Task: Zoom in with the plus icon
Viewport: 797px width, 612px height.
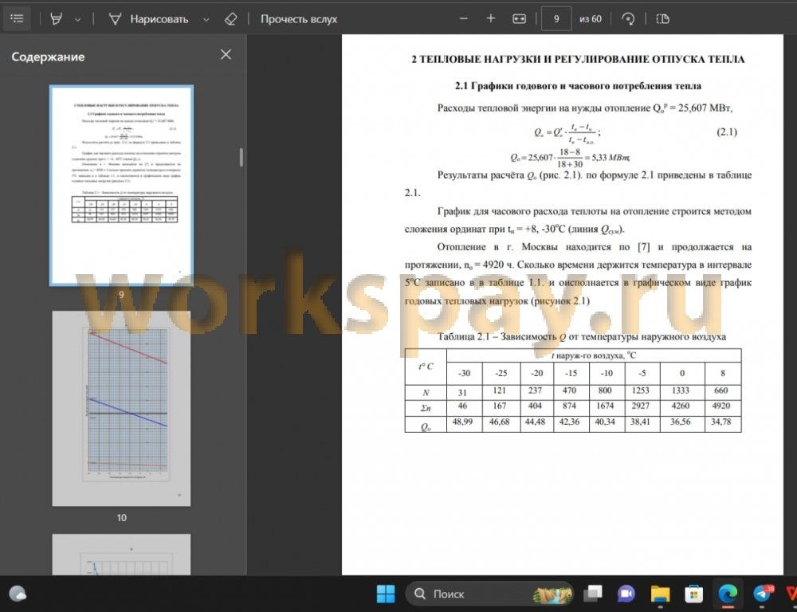Action: [490, 19]
